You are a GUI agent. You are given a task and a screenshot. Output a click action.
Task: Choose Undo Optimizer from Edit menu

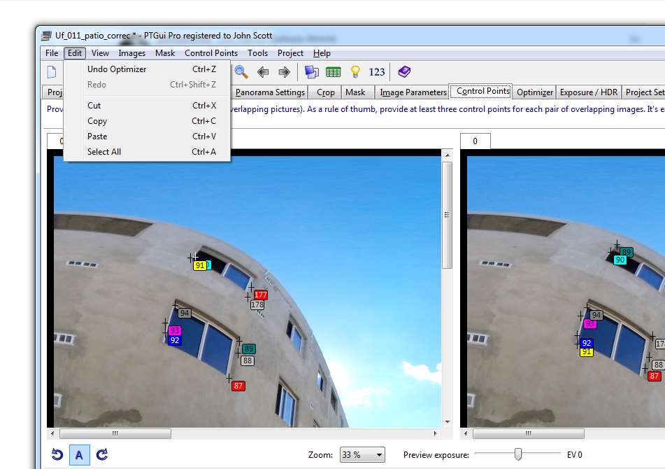point(147,69)
